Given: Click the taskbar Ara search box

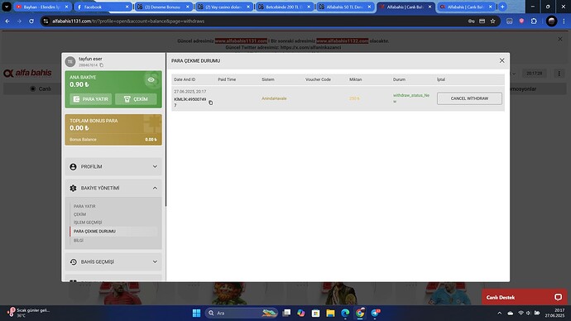Looking at the screenshot, I should (x=241, y=313).
